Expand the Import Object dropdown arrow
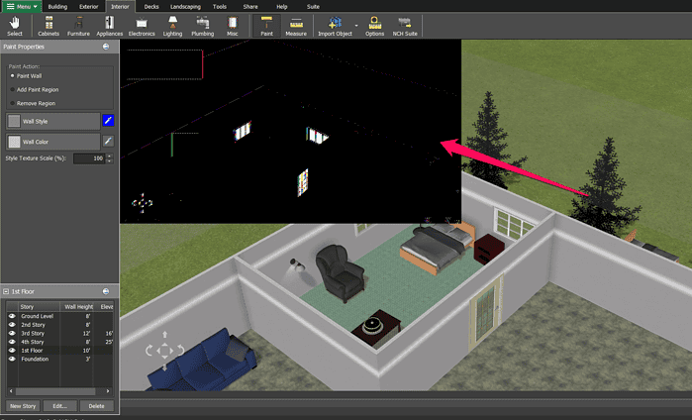Viewport: 692px width, 420px height. coord(356,26)
